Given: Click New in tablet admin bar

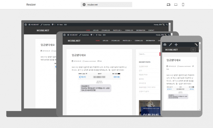Looking at the screenshot, I should pyautogui.click(x=99, y=35).
